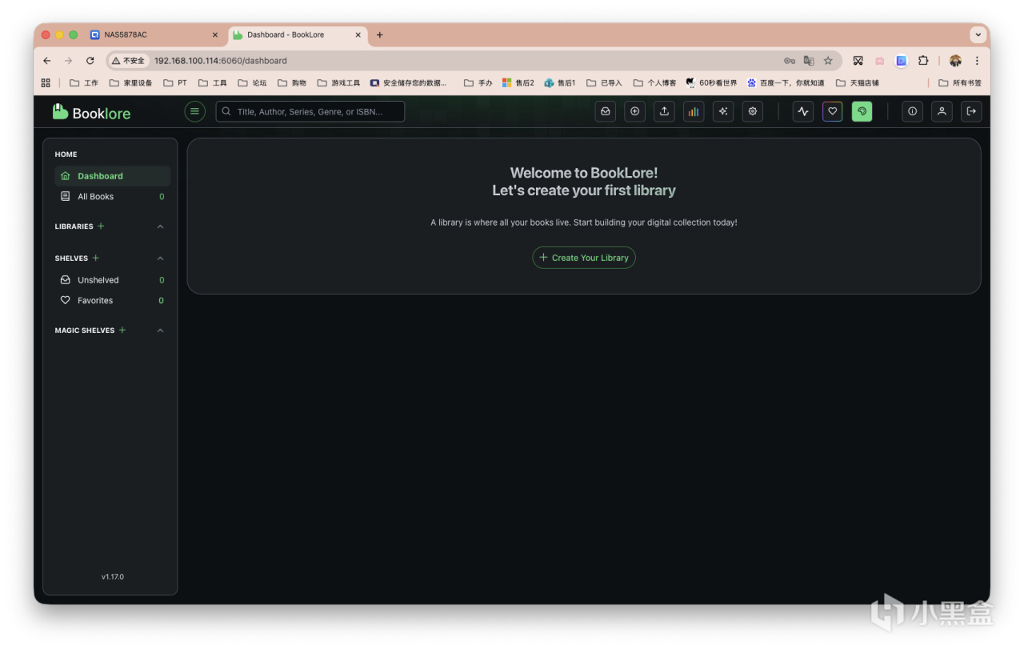Open the colorful bar chart statistics icon
The image size is (1024, 649).
click(694, 111)
